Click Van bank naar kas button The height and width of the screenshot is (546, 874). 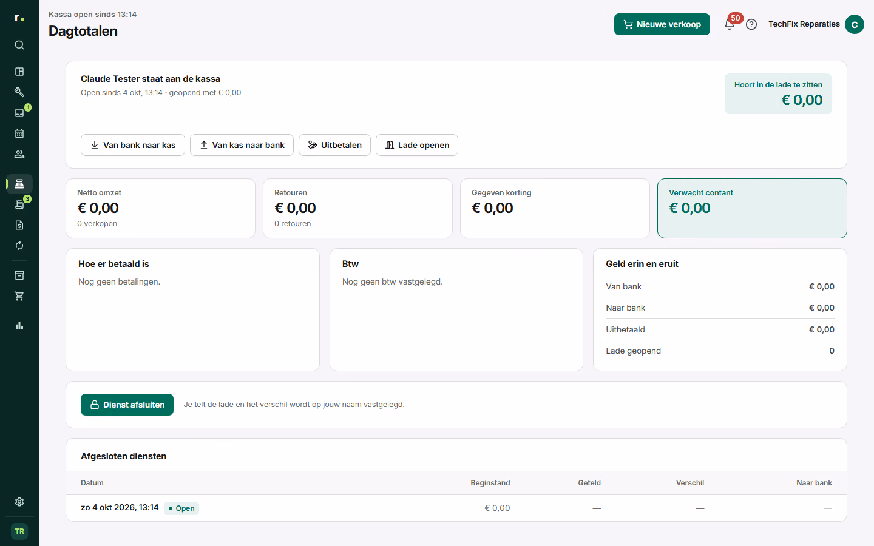coord(133,145)
